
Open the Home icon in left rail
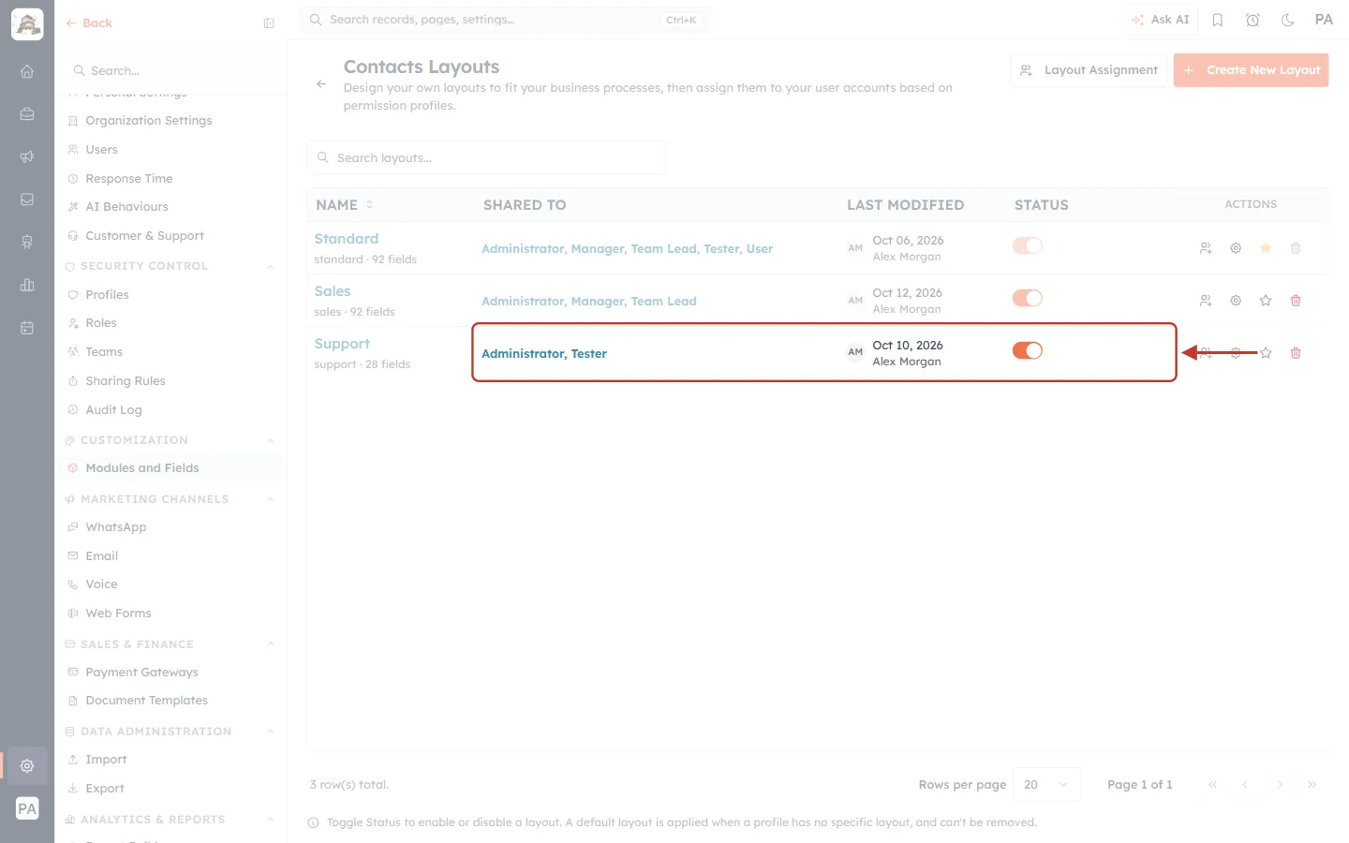(27, 71)
